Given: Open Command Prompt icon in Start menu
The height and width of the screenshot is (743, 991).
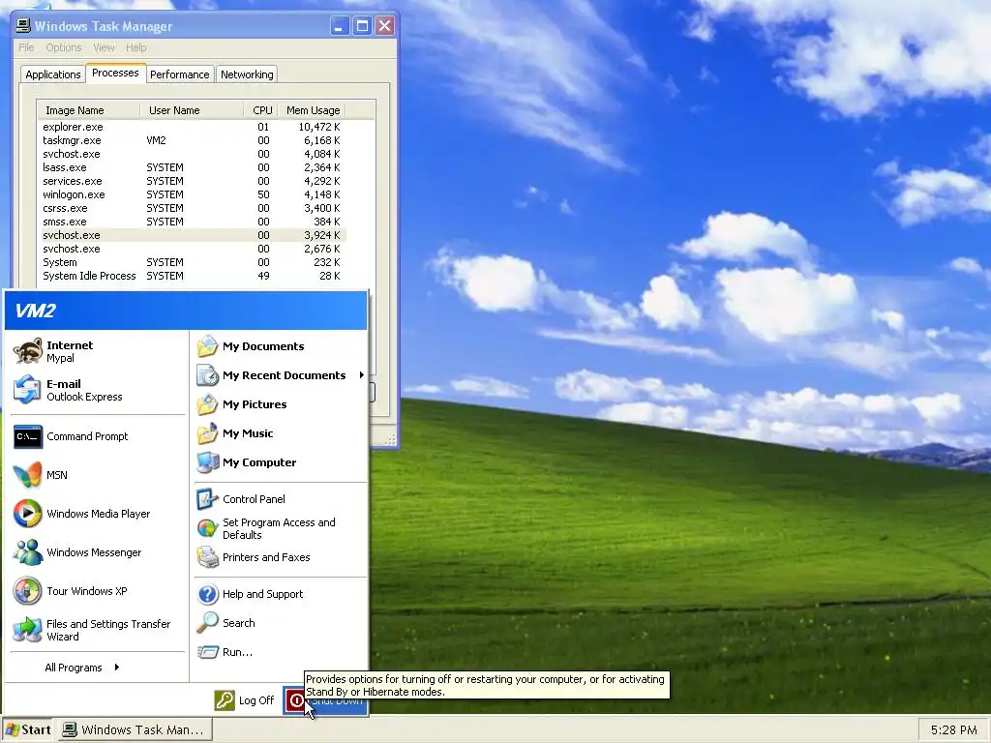Looking at the screenshot, I should pyautogui.click(x=28, y=436).
